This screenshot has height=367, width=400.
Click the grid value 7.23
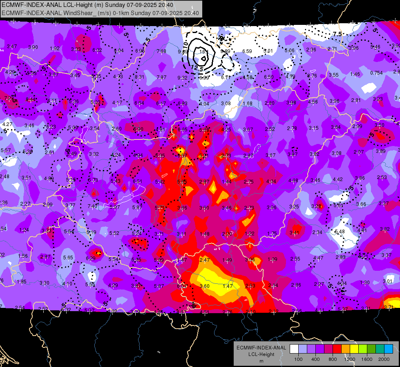(x=9, y=98)
